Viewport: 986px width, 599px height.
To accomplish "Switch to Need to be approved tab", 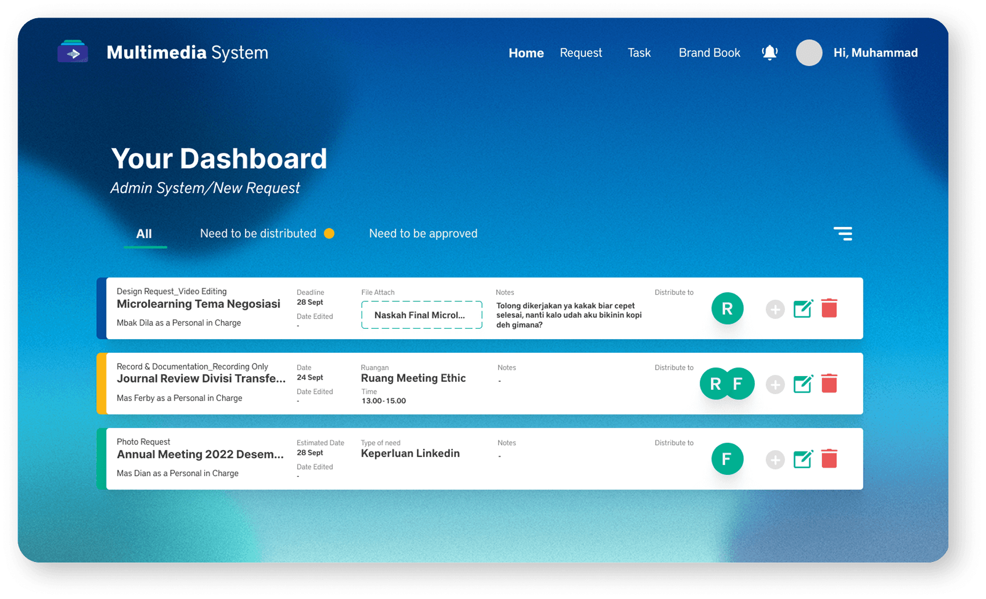I will tap(423, 234).
